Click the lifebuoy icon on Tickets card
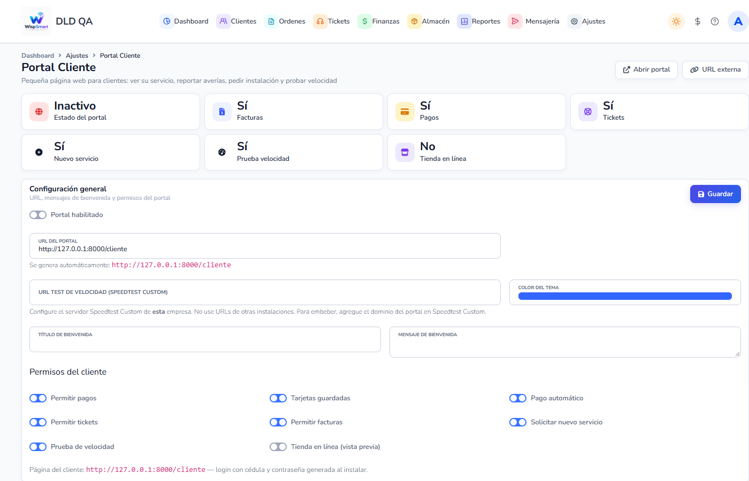The width and height of the screenshot is (749, 481). coord(588,112)
